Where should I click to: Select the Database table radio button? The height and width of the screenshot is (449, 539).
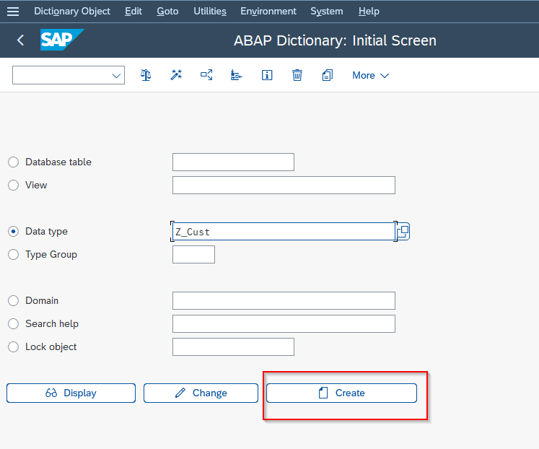click(x=13, y=162)
